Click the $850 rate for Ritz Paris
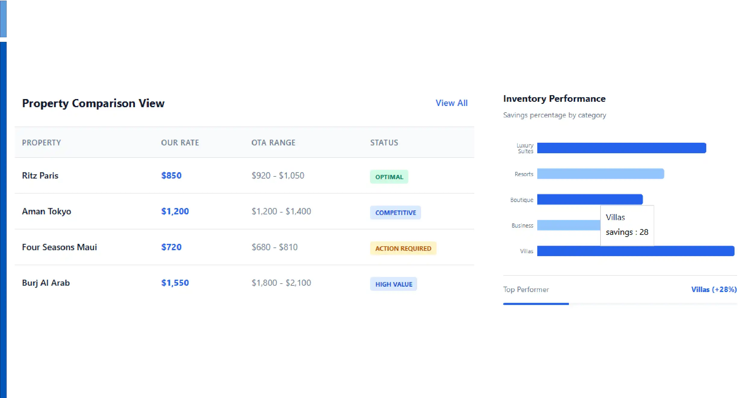 coord(171,176)
